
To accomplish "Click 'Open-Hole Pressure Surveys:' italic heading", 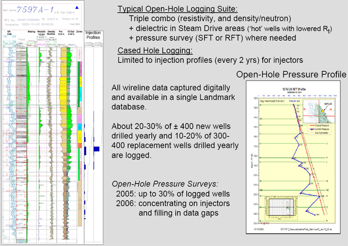I will coord(165,184).
